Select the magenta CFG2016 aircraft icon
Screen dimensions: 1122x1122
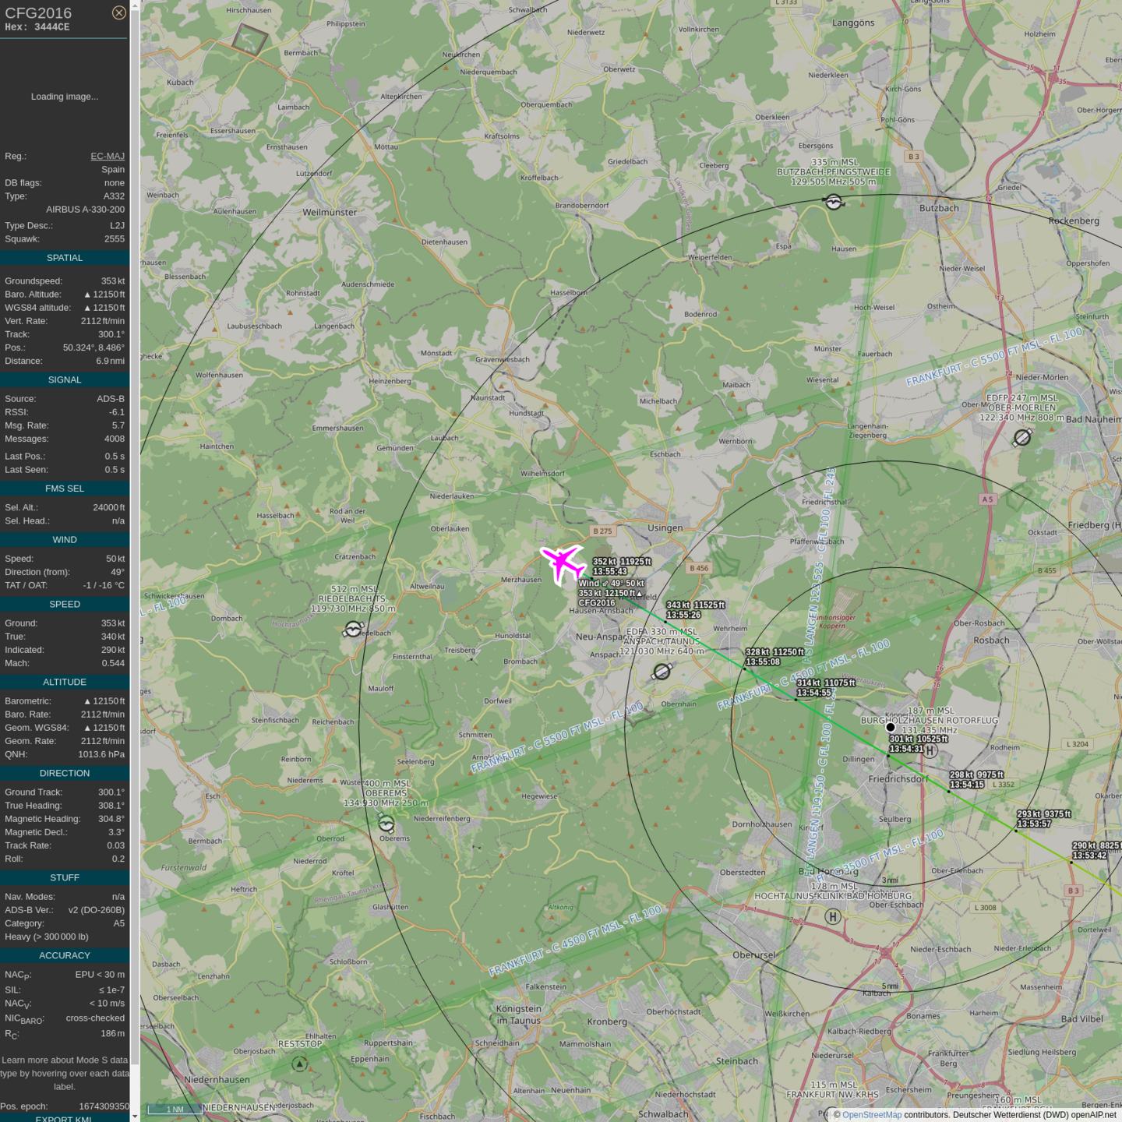[563, 563]
